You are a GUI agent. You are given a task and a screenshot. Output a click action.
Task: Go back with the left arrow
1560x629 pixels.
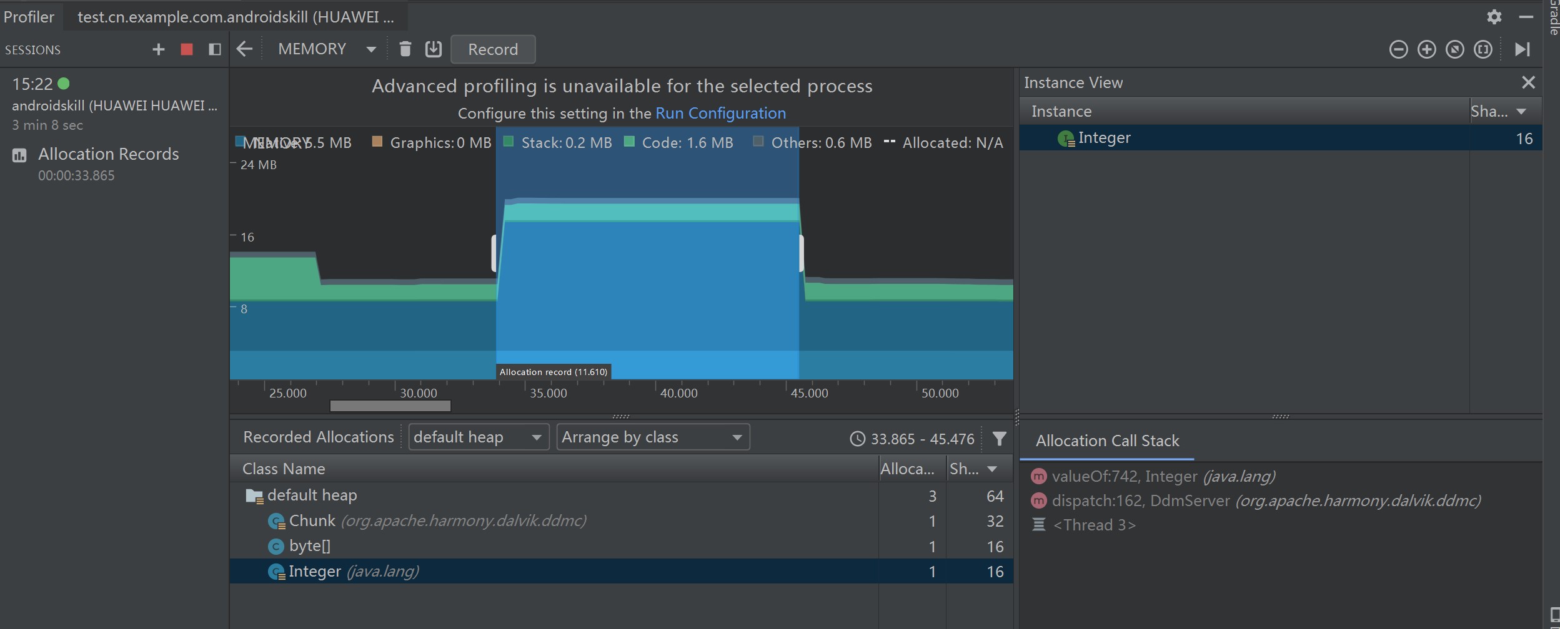coord(244,49)
